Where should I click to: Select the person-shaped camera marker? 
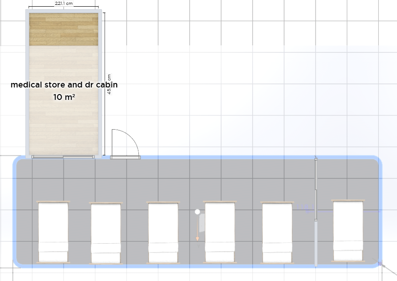pyautogui.click(x=201, y=223)
